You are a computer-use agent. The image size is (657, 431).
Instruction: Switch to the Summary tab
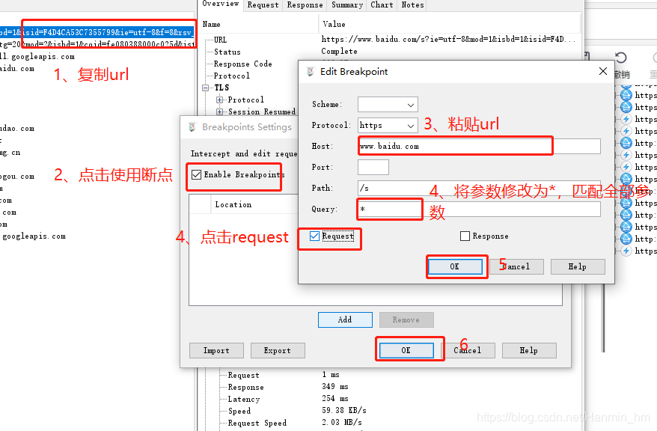click(347, 5)
